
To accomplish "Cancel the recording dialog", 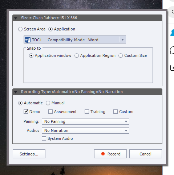I will point(146,154).
